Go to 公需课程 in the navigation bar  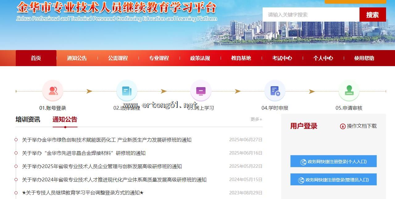coord(118,58)
